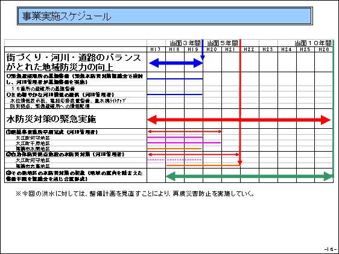Click 大江町河守地区 under item ②
The image size is (339, 254).
pos(33,160)
